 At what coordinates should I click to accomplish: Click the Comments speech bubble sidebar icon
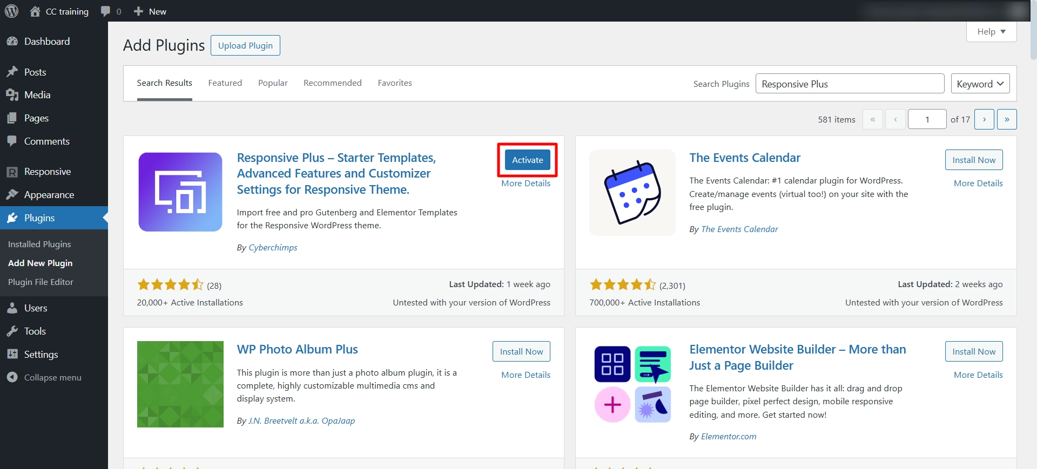coord(12,141)
